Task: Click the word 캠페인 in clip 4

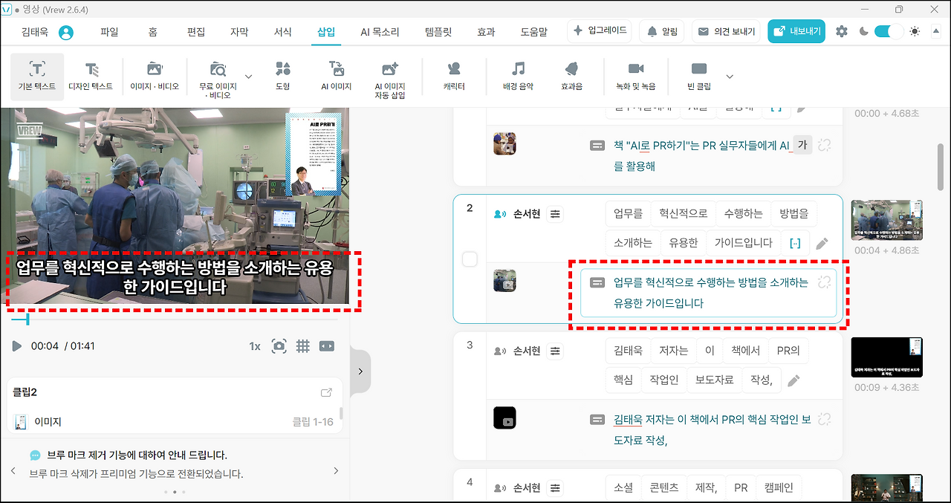Action: [779, 488]
